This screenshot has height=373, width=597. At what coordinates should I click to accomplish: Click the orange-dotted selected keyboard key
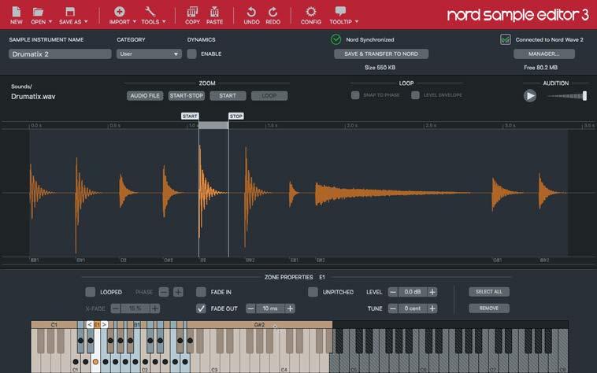point(95,361)
